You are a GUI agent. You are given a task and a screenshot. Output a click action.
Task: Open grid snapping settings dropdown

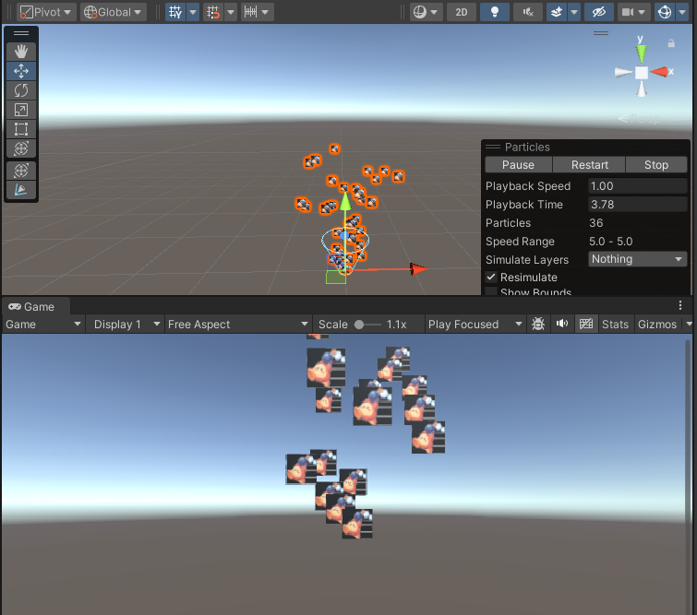point(231,12)
